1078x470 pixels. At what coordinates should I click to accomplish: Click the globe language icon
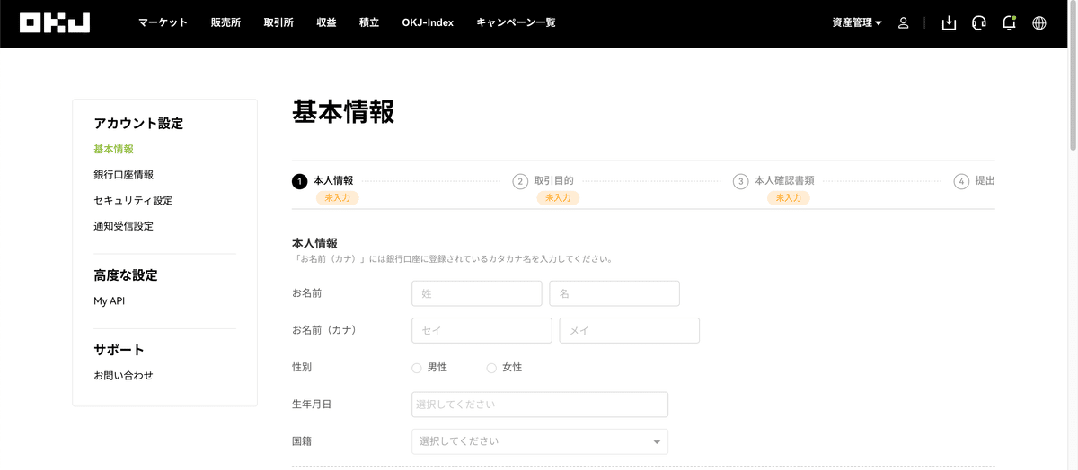1039,23
